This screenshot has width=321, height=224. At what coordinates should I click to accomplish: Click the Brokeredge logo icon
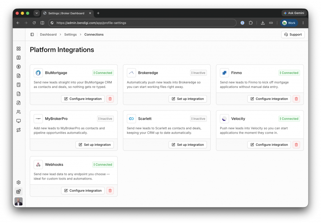click(x=131, y=73)
